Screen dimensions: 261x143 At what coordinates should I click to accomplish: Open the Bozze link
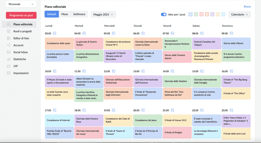pos(247,7)
